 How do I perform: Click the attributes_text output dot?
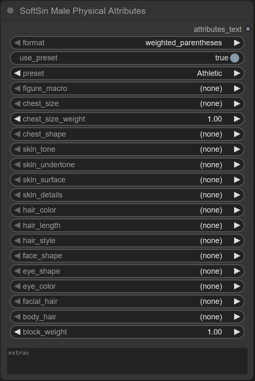(x=247, y=29)
